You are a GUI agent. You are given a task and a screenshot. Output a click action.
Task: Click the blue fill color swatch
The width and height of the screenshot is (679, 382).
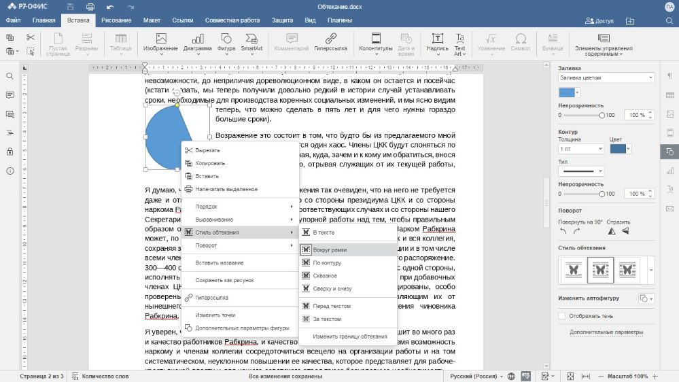pyautogui.click(x=565, y=92)
